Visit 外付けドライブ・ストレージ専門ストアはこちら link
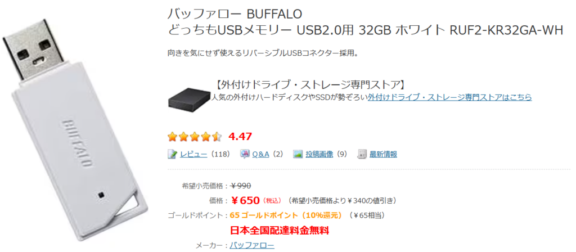This screenshot has width=576, height=252. (x=449, y=97)
